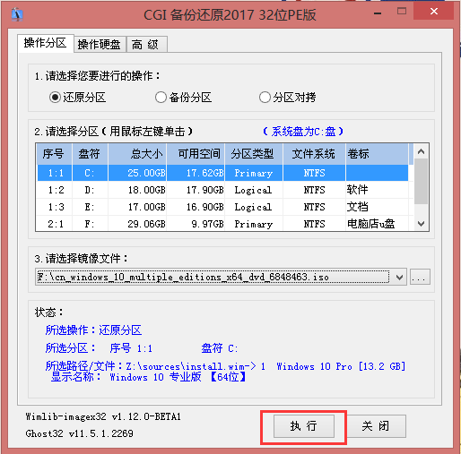Click the browse button with three dots
Image resolution: width=461 pixels, height=454 pixels.
420,278
